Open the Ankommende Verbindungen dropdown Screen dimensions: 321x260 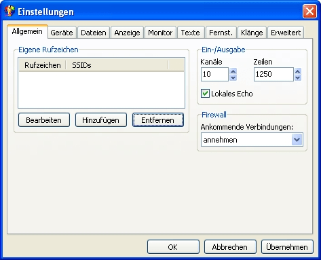(x=252, y=140)
